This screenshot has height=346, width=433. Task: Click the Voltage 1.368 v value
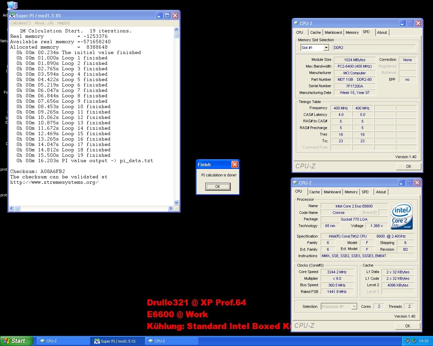coord(377,226)
